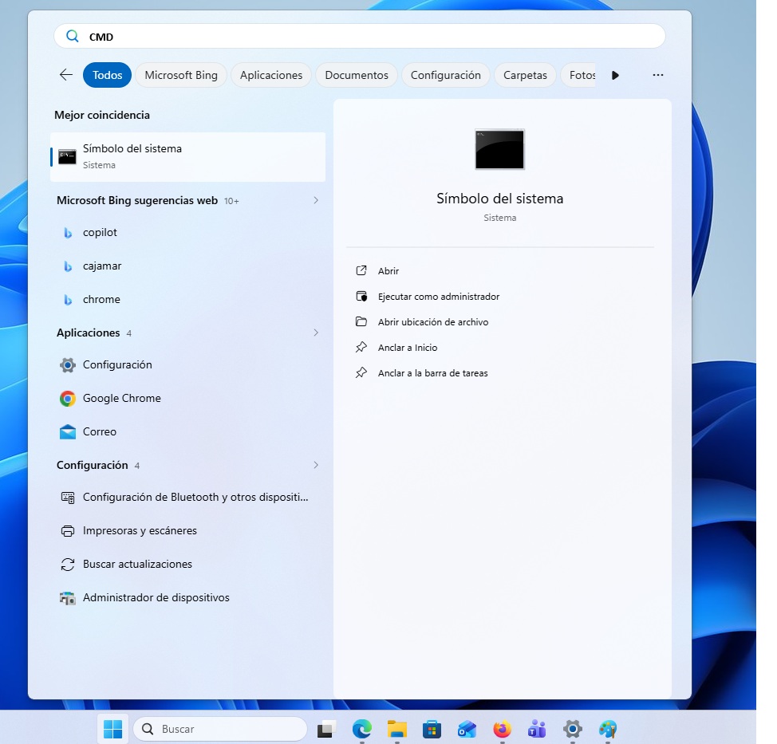Click Abrir in the preview pane

tap(388, 271)
